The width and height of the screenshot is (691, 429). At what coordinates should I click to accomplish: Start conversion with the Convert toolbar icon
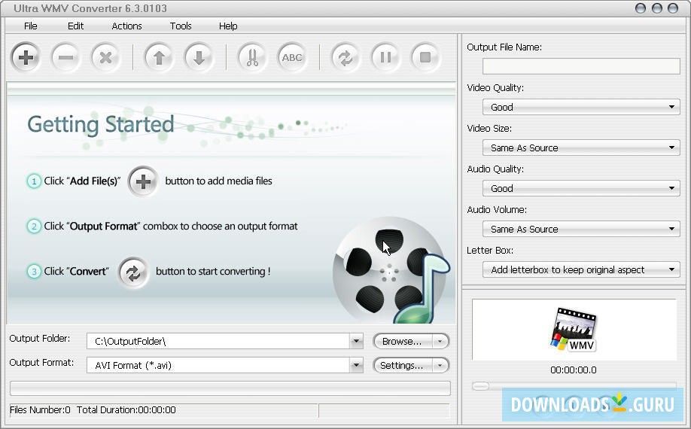345,58
